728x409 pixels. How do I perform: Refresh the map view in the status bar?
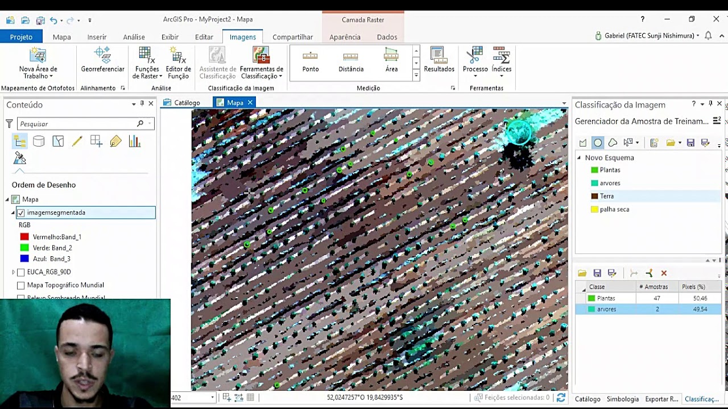[561, 398]
